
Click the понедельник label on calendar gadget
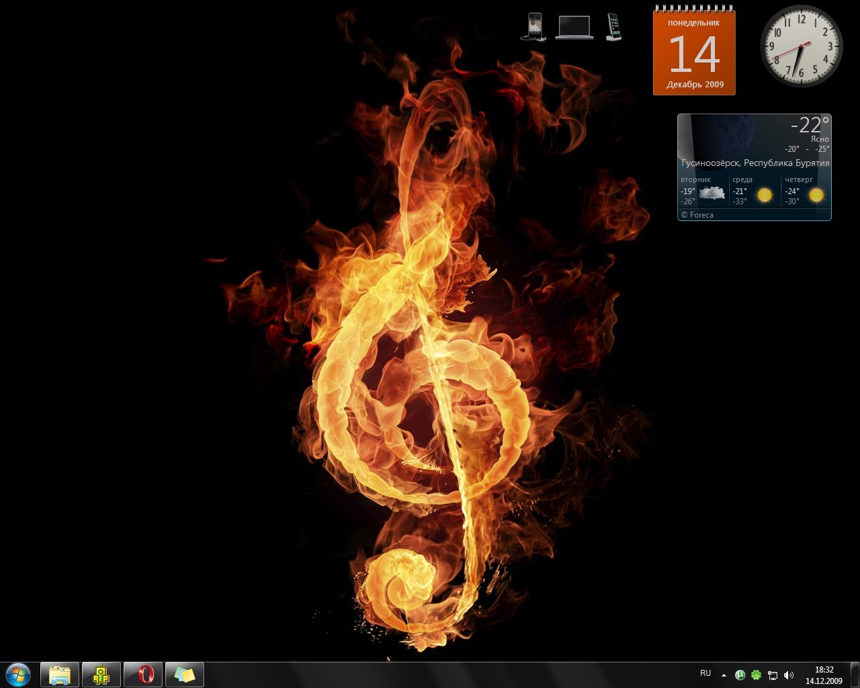693,23
